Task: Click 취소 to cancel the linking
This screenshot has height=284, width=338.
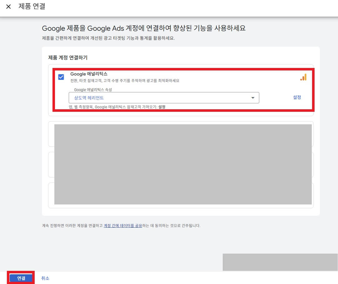Action: pos(45,278)
